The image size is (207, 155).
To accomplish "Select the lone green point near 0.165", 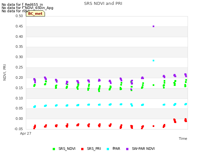I will 153,85.
